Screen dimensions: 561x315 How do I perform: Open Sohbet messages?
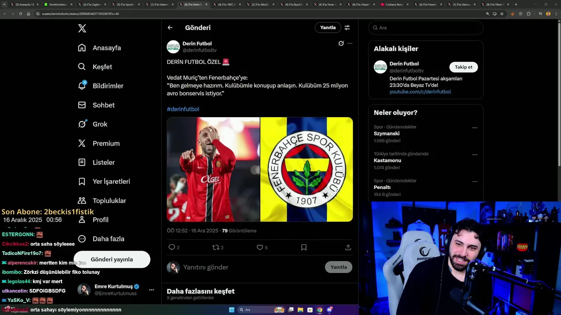click(x=96, y=105)
